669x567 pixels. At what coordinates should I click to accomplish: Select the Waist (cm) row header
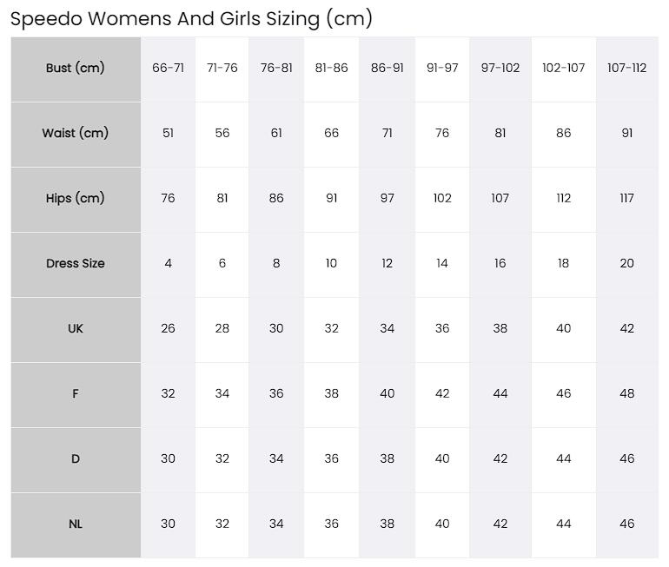[76, 135]
